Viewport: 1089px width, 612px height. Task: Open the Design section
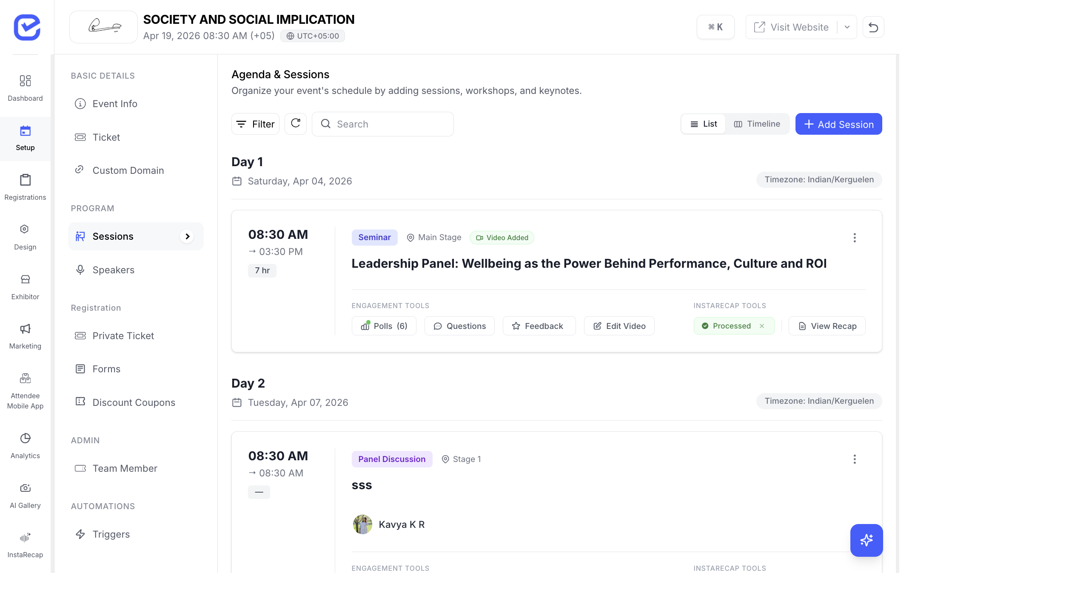click(x=25, y=237)
